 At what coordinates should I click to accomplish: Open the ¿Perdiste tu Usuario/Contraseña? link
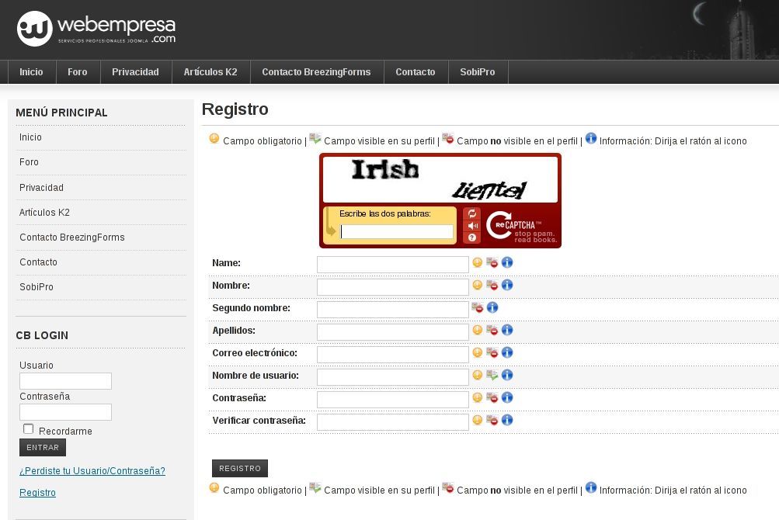92,471
